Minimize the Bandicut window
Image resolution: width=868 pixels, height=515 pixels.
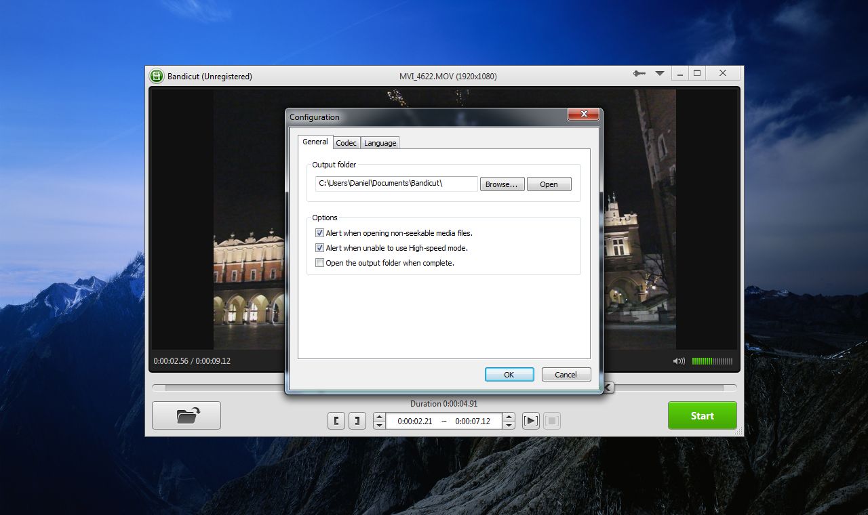click(680, 73)
